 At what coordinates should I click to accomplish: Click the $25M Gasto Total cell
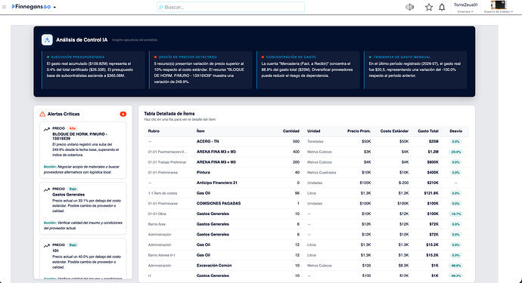433,142
